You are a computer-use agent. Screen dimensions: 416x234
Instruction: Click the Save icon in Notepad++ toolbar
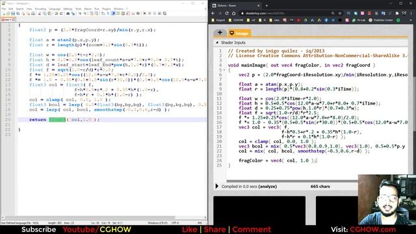pos(13,13)
